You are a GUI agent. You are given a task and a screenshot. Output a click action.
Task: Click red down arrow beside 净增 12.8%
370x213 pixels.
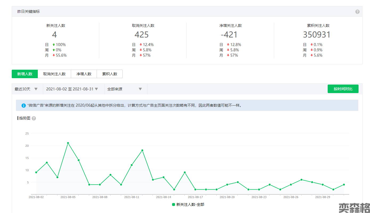point(228,45)
